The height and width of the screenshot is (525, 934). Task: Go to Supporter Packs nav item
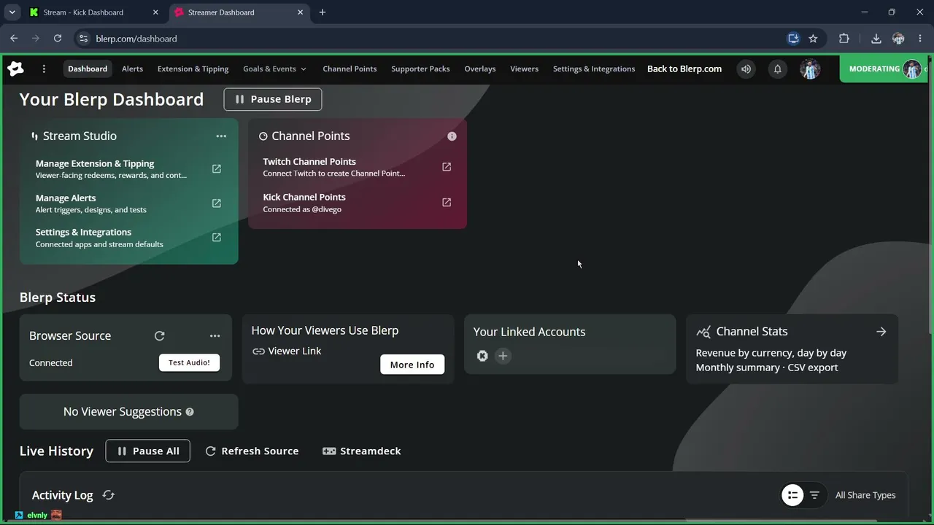pos(420,69)
